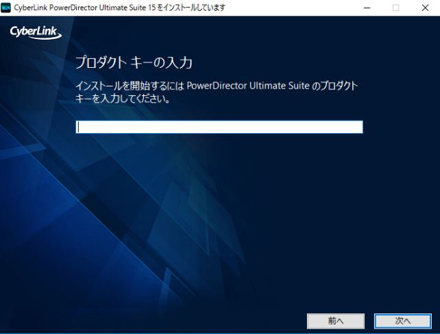Click the product key input field

tap(219, 127)
